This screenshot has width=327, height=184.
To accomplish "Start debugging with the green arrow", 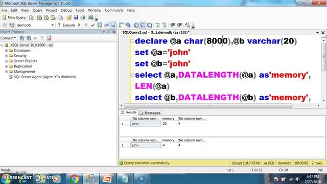I will [x=79, y=25].
